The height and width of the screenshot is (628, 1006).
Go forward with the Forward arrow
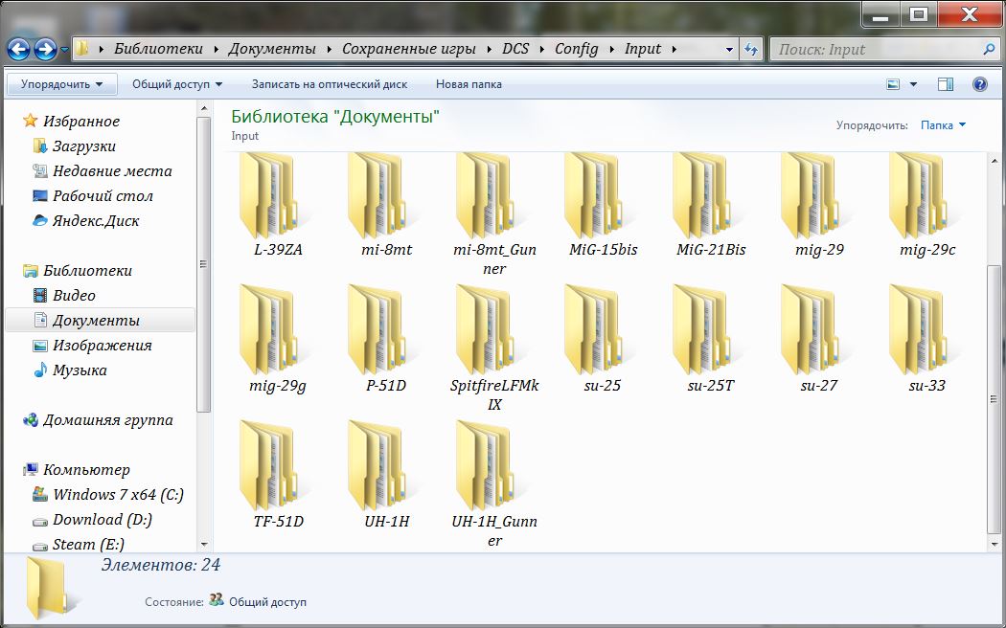coord(45,50)
